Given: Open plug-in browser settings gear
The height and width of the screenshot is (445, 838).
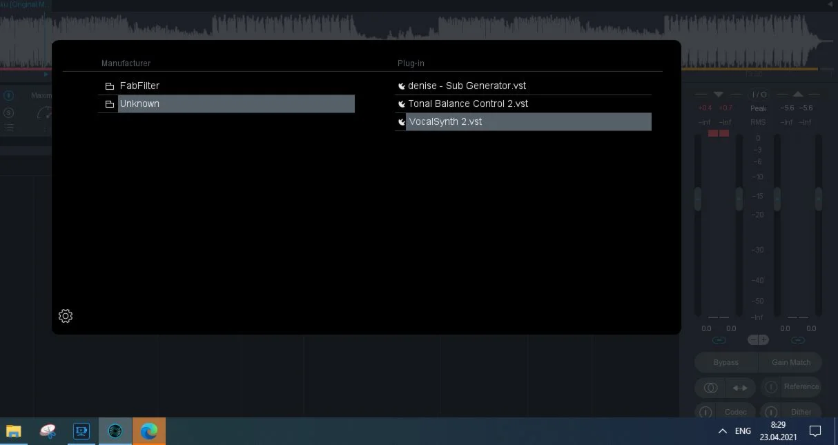Looking at the screenshot, I should click(66, 316).
